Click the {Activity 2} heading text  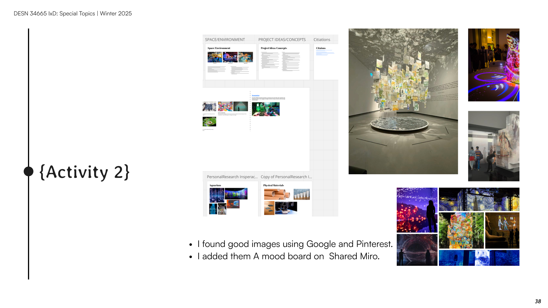point(84,172)
